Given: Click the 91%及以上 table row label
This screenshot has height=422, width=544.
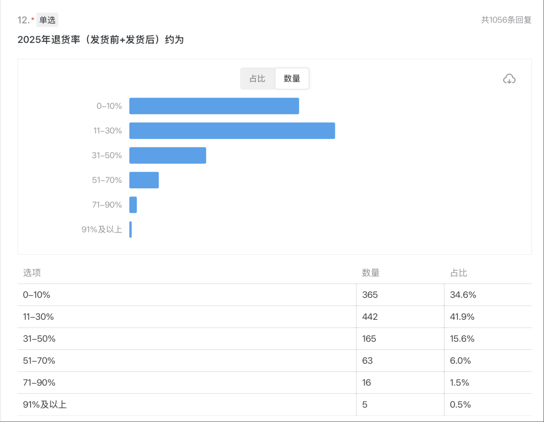Looking at the screenshot, I should 45,405.
